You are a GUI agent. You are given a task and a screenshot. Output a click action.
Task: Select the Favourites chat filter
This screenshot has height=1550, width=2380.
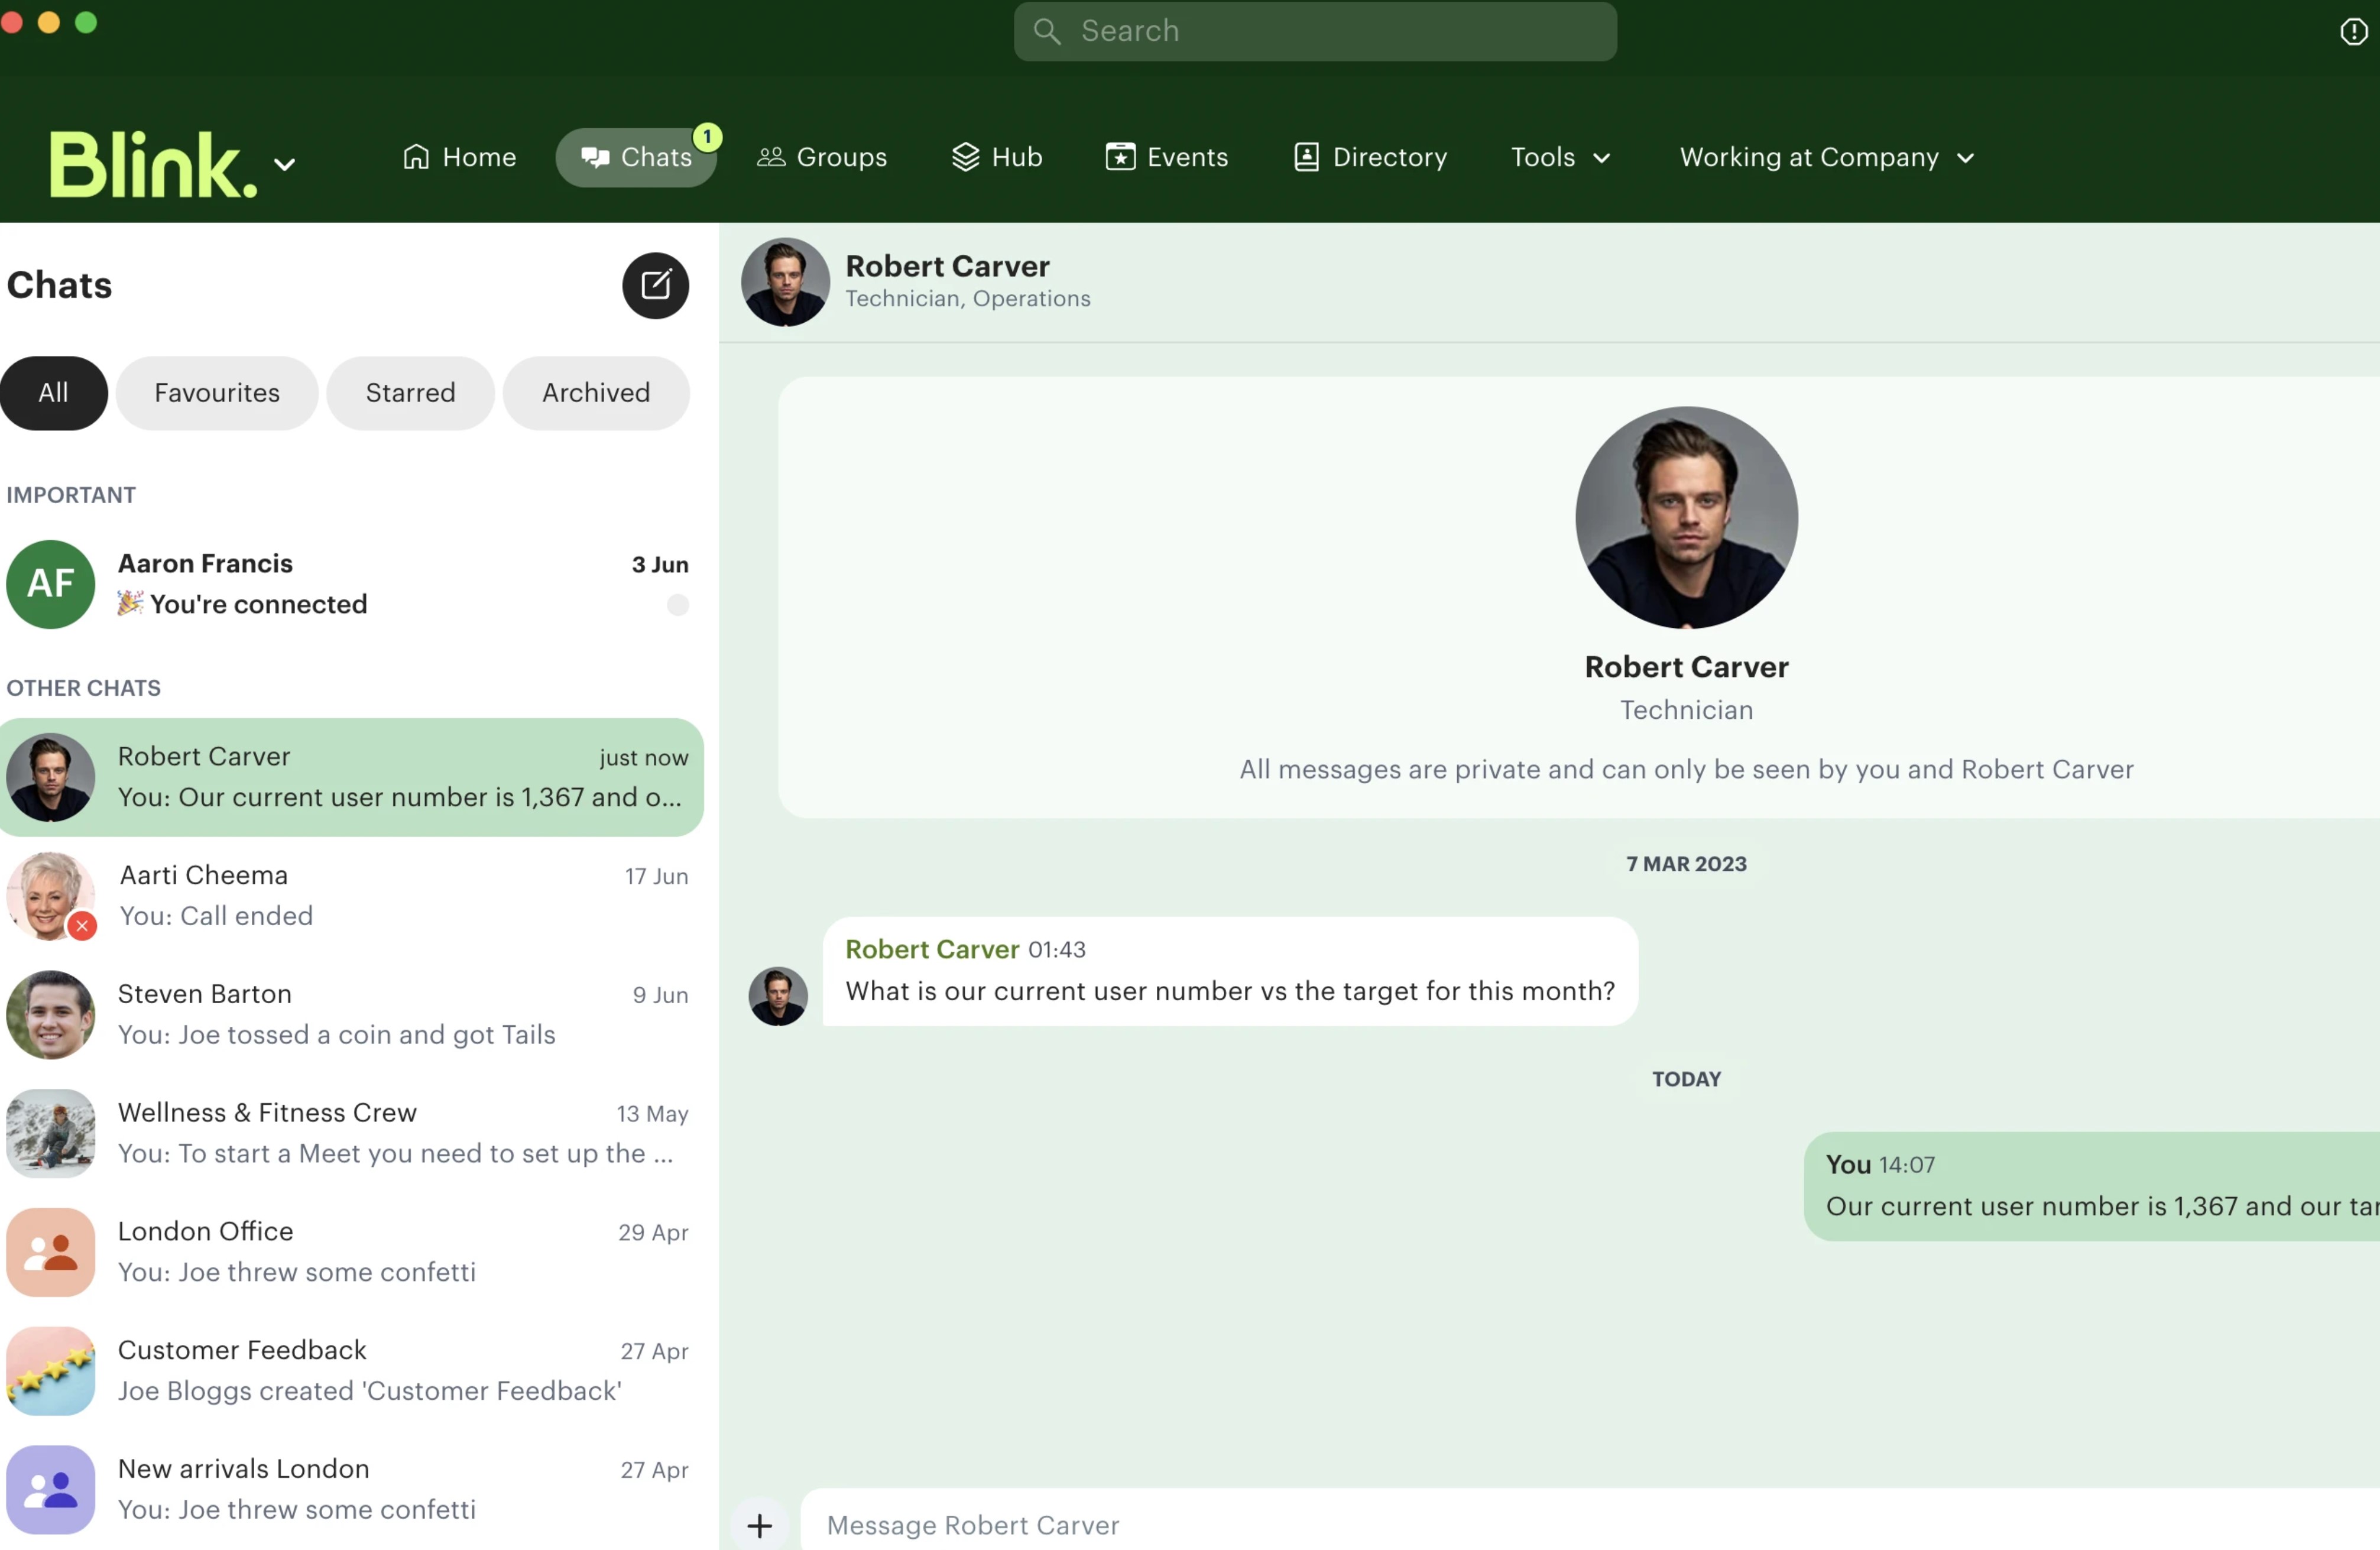pyautogui.click(x=217, y=393)
